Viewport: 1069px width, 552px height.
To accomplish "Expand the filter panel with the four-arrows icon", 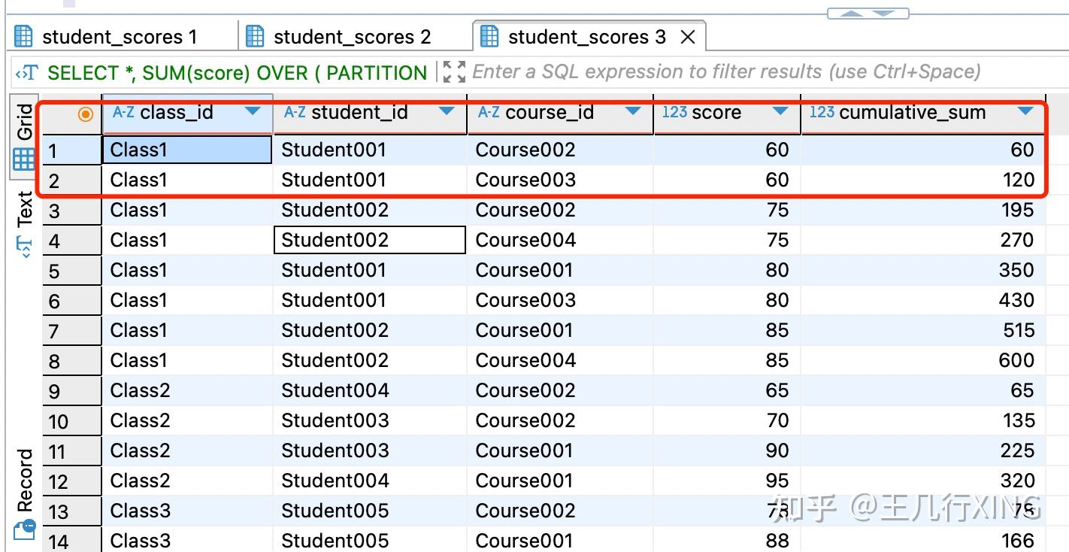I will click(x=452, y=71).
